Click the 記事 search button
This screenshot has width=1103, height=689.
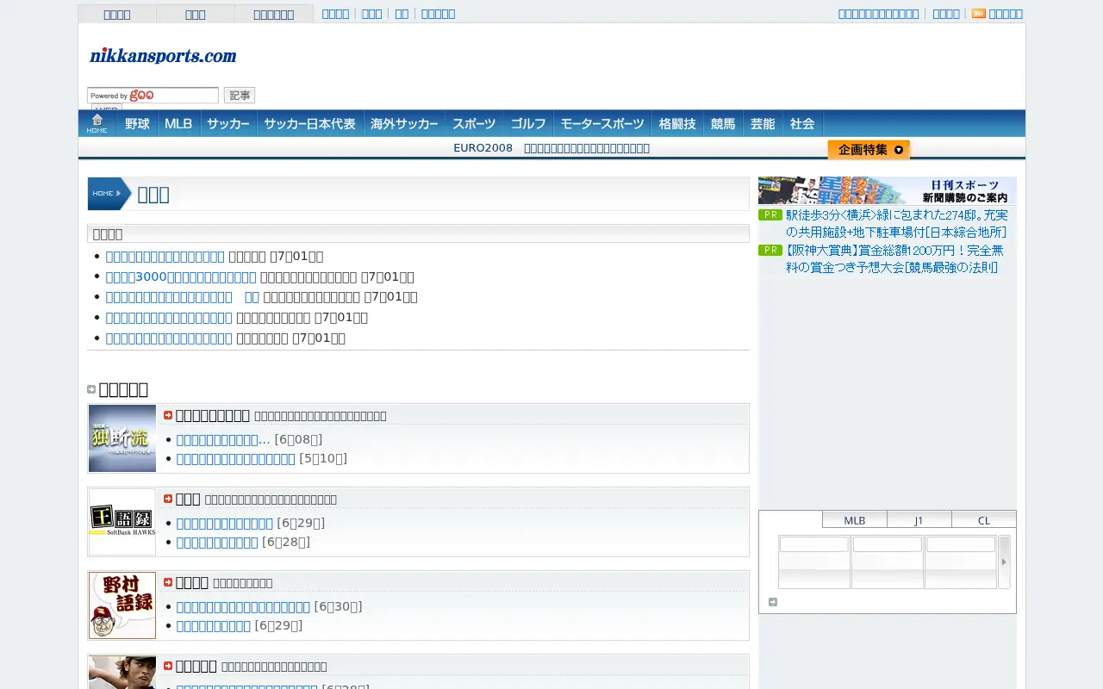pyautogui.click(x=240, y=96)
